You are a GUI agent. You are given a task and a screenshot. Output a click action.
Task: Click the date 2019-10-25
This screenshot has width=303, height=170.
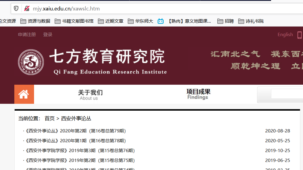point(278,151)
